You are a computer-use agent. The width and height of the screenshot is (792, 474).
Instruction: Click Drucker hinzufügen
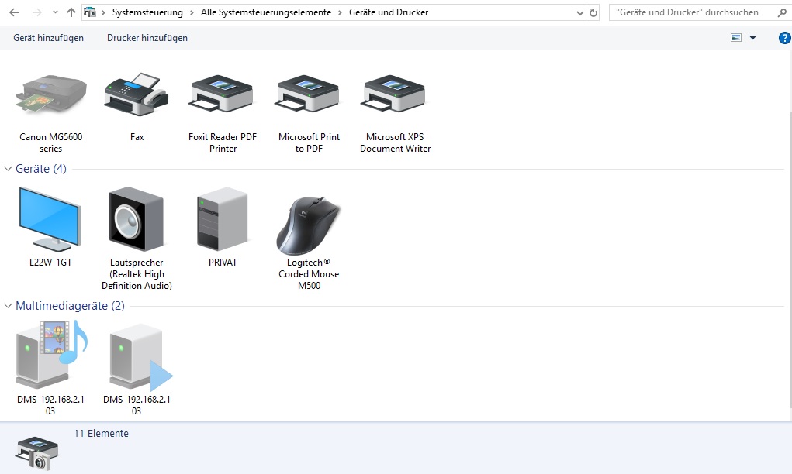pyautogui.click(x=147, y=38)
